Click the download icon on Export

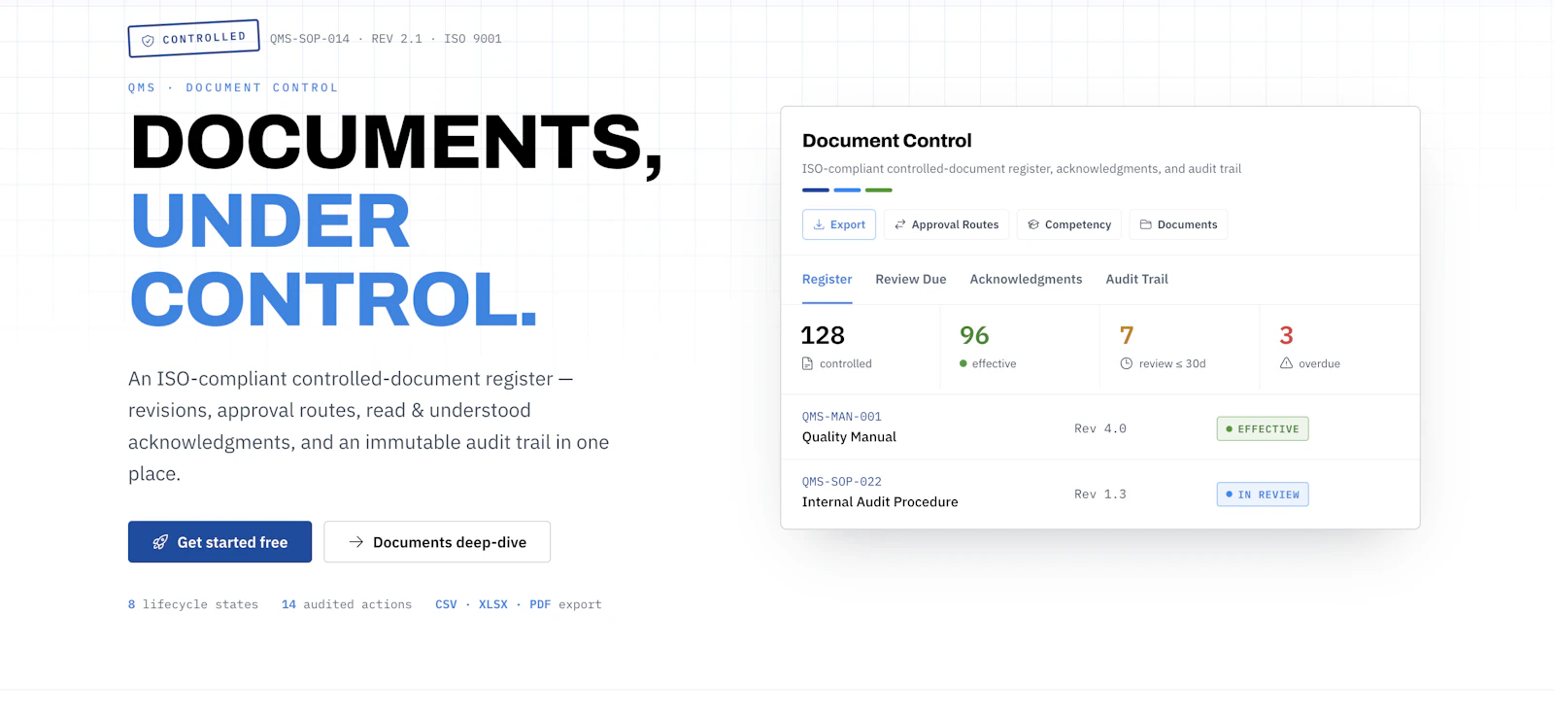click(819, 224)
